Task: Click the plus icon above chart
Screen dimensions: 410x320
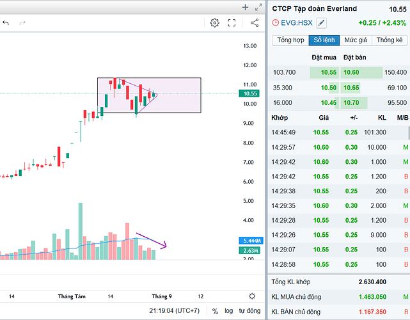Action: point(245,7)
